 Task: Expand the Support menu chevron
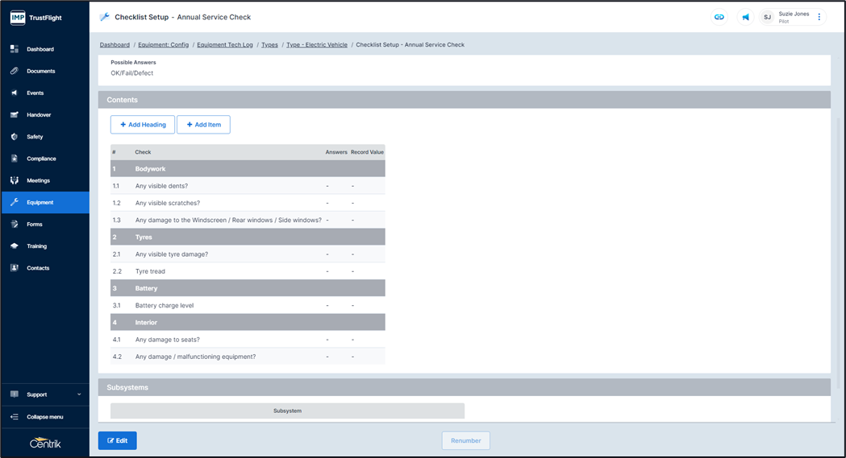coord(79,394)
